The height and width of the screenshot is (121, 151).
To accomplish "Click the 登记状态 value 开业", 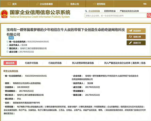I will [x=19, y=99].
